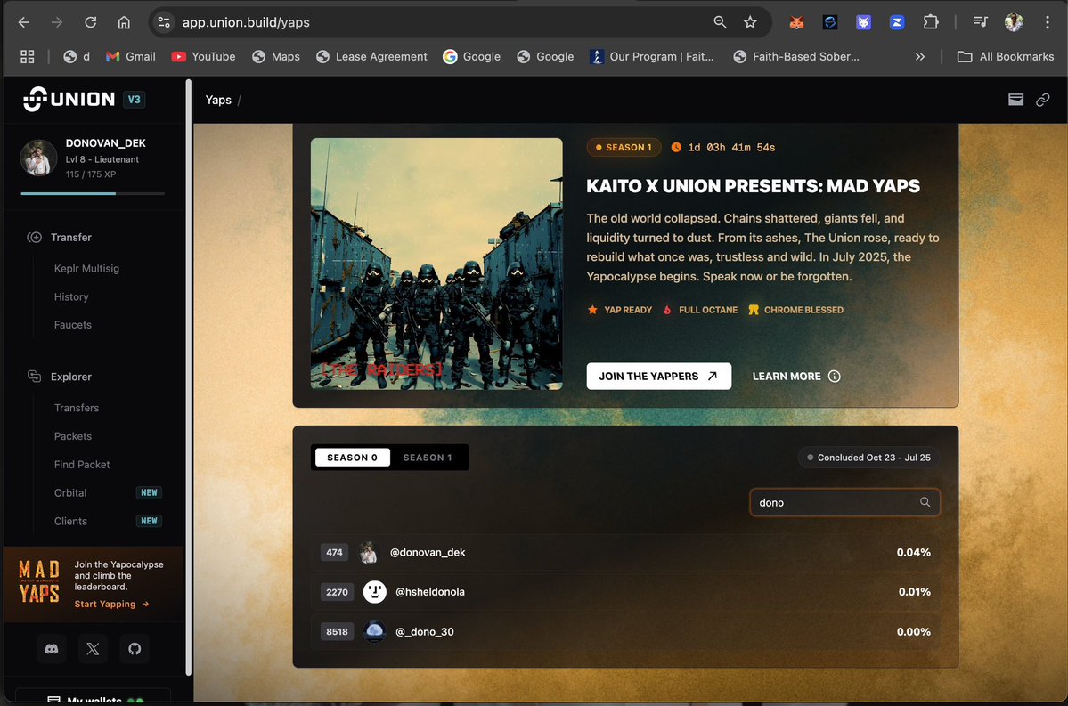
Task: Open the GitHub icon link
Action: pyautogui.click(x=135, y=649)
